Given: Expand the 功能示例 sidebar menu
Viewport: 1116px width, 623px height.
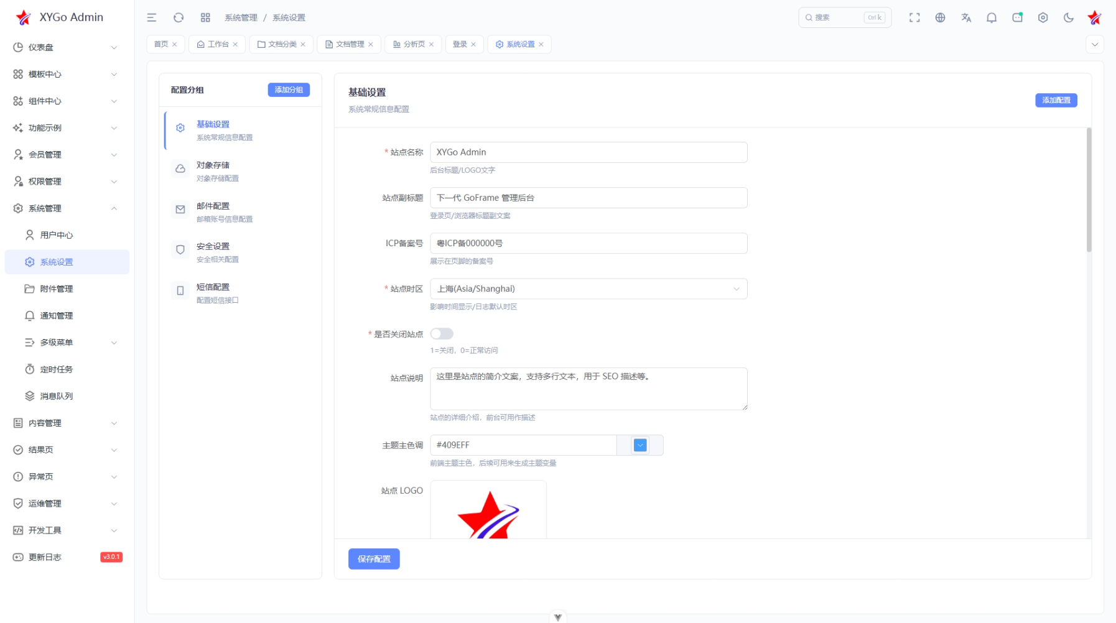Looking at the screenshot, I should pos(67,127).
